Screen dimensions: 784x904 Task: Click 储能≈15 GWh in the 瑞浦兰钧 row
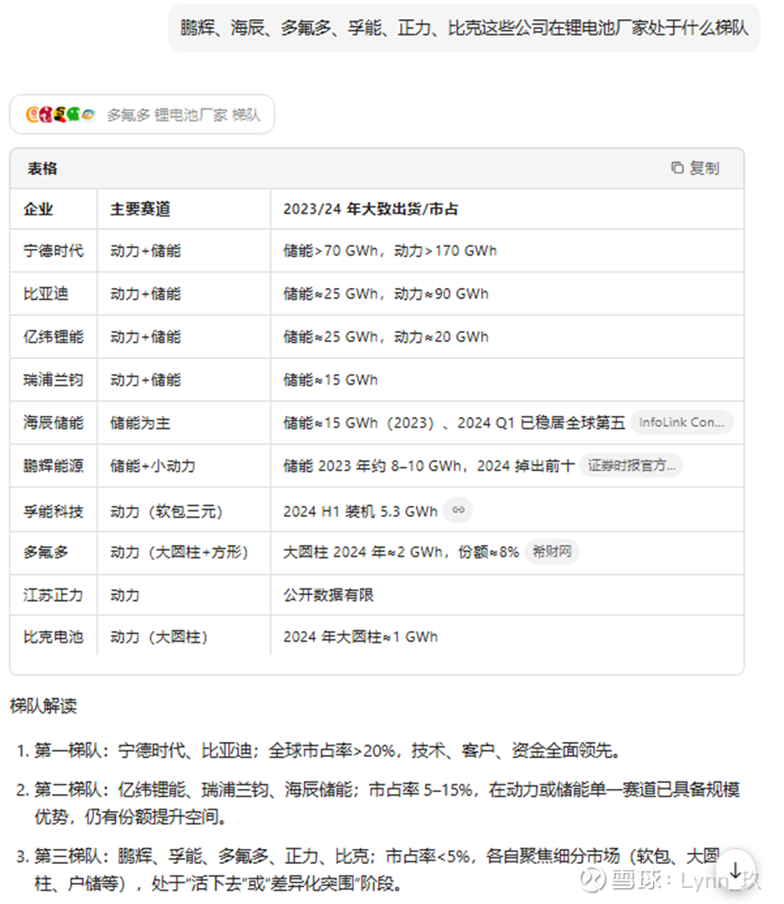(x=331, y=380)
